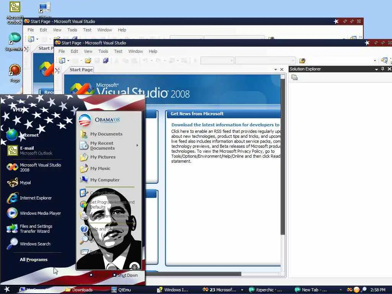Click the Start Page vertical scrollbar
Viewport: 392px width, 294px height.
283,157
